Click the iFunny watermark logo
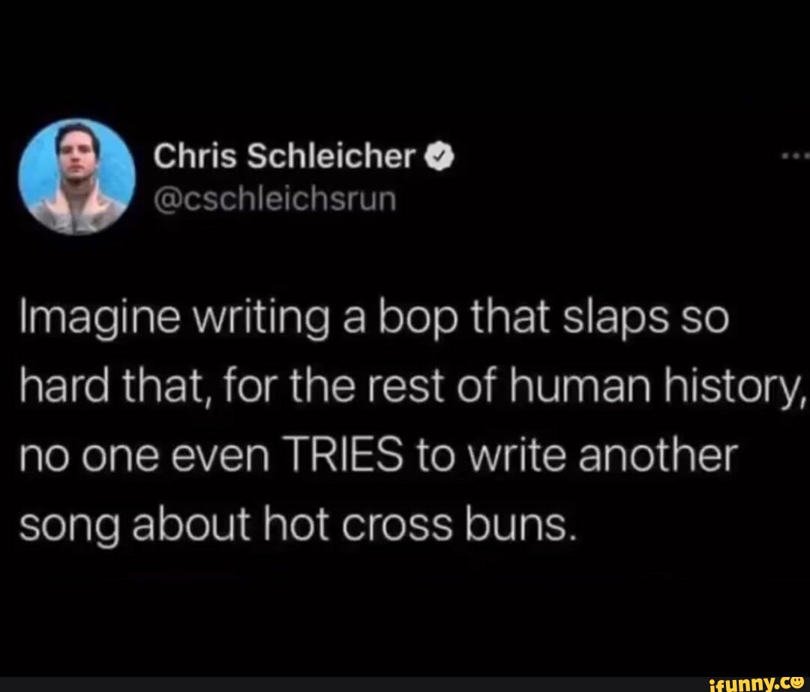Image resolution: width=810 pixels, height=692 pixels. point(756,683)
